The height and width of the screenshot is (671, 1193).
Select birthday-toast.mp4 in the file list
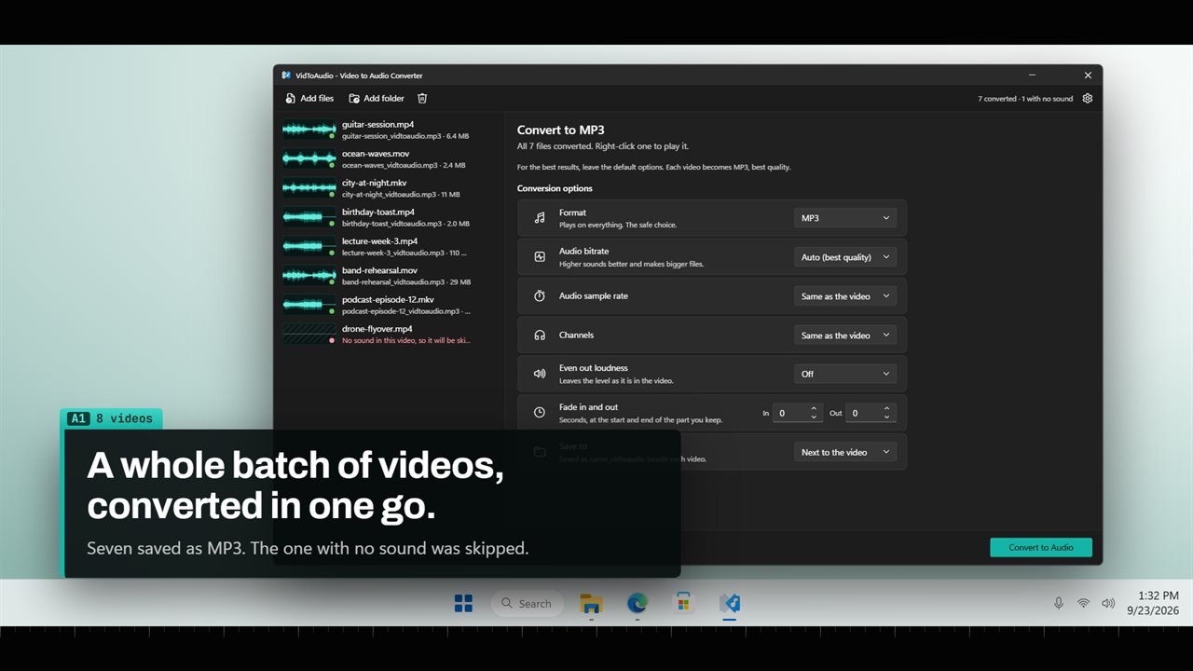390,217
